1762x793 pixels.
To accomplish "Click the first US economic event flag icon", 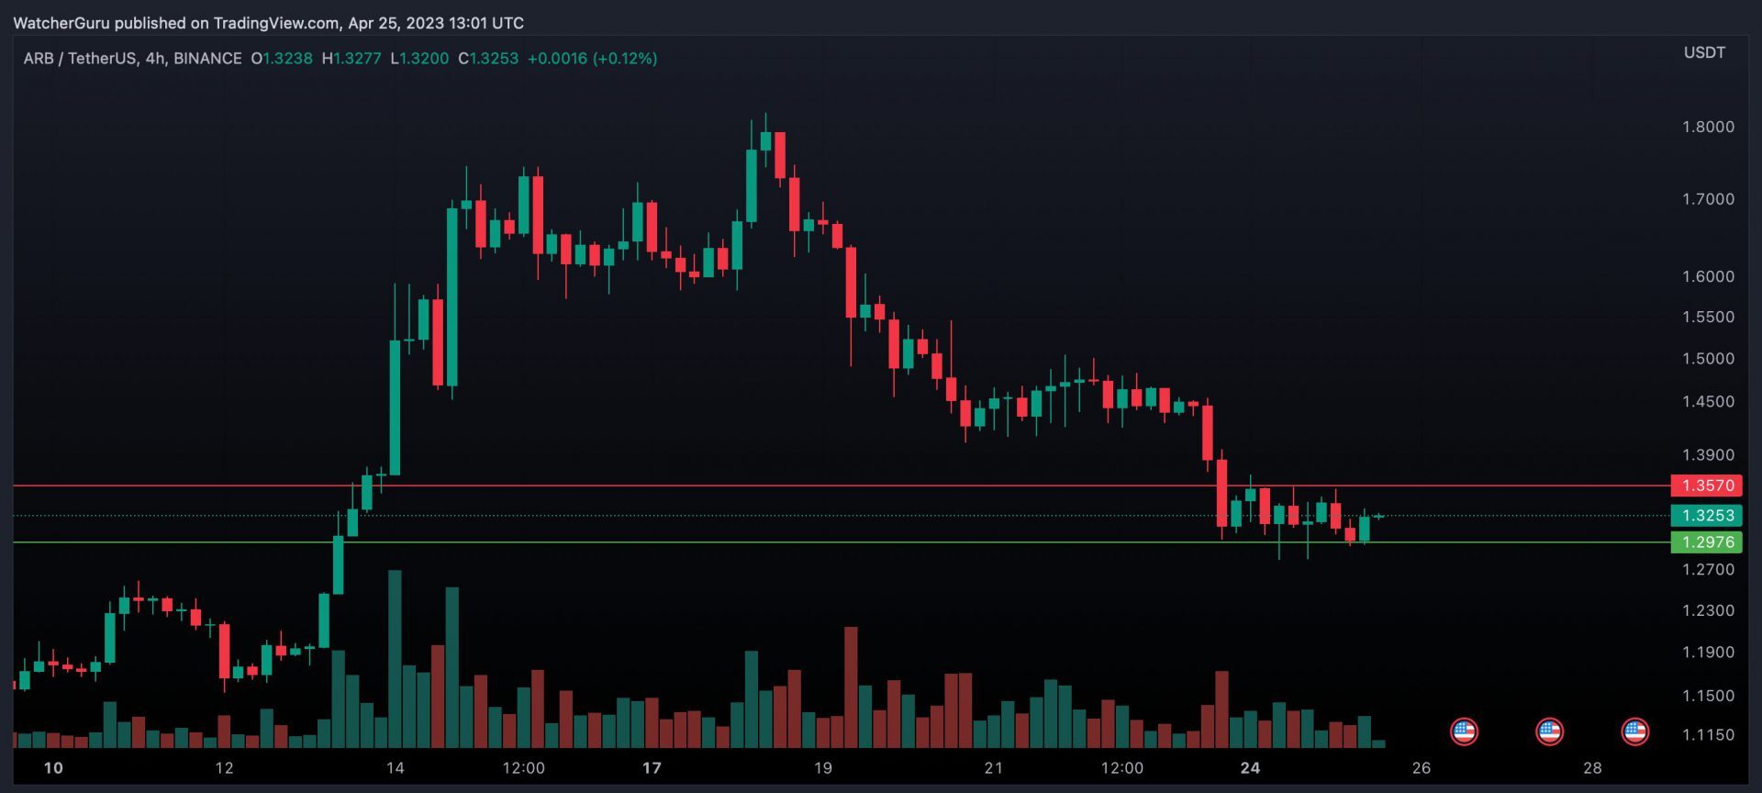I will [1464, 732].
